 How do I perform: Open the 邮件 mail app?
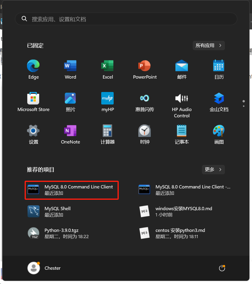click(x=182, y=69)
